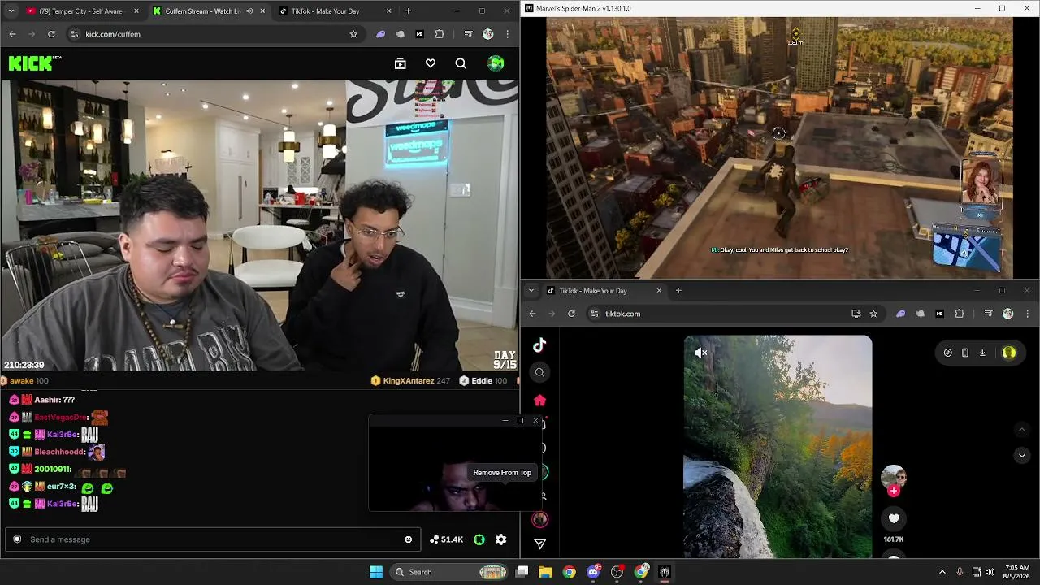Switch to Temper City YouTube tab
The image size is (1040, 585).
click(81, 11)
